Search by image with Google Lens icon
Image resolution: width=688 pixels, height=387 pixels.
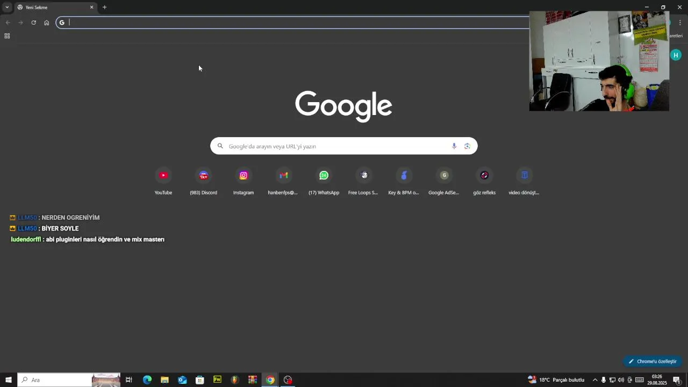tap(467, 146)
